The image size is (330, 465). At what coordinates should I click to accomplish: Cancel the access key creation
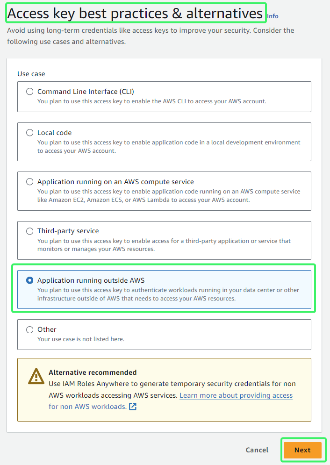[x=257, y=450]
